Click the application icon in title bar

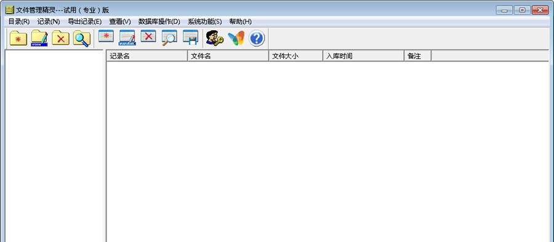[9, 10]
